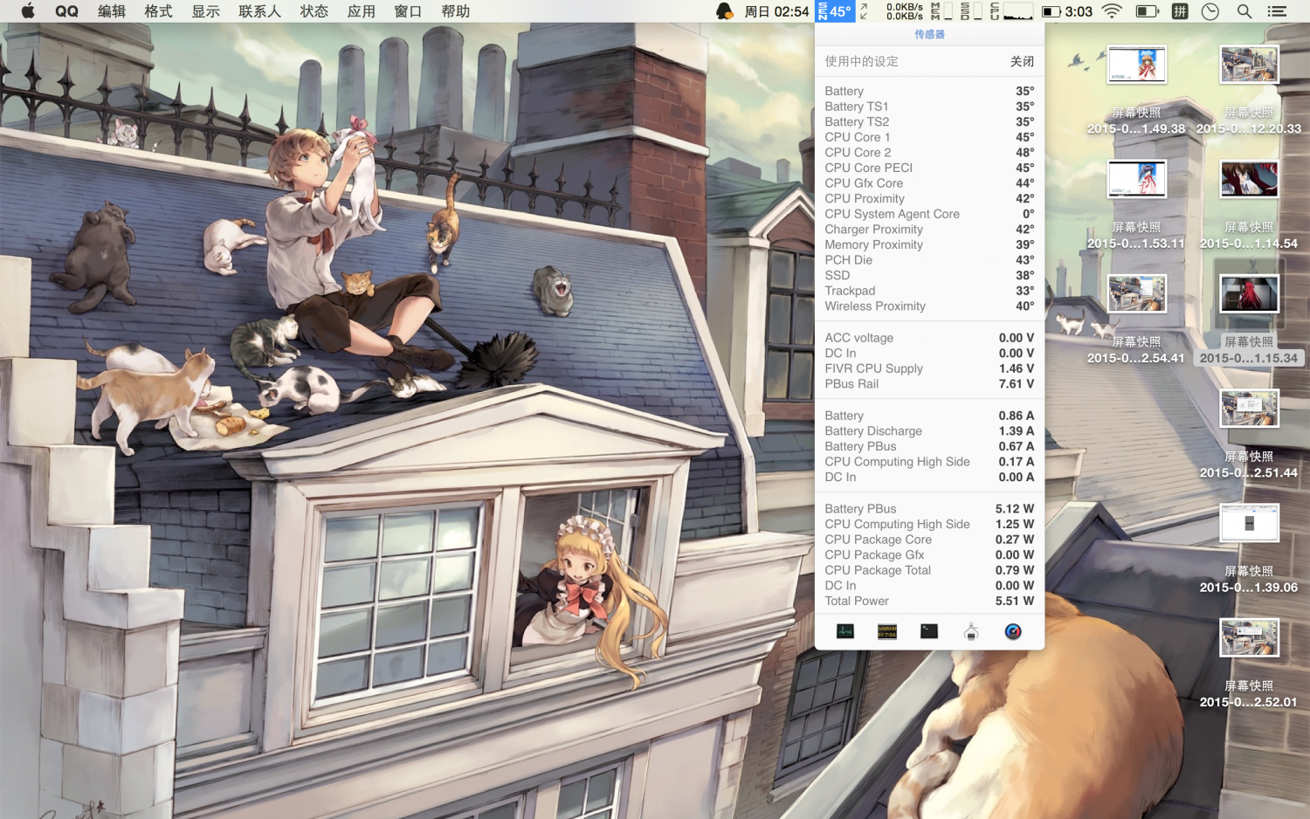Open the MEM memory monitor
Screen dimensions: 1310x819
941,11
